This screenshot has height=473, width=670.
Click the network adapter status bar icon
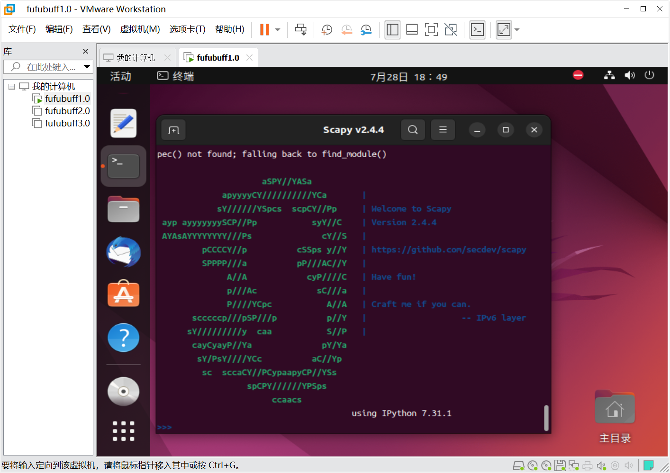point(574,466)
